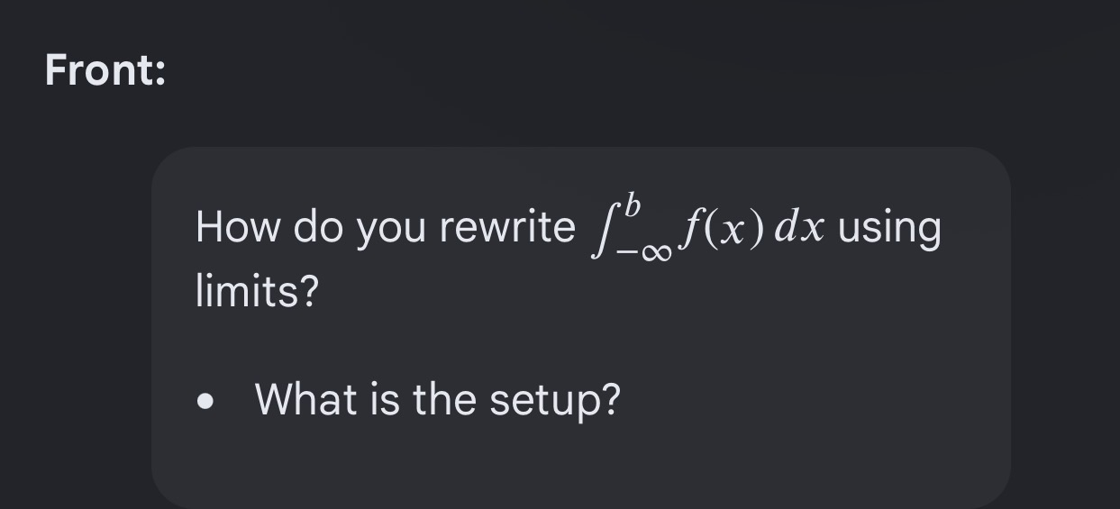Click the upper limit b of the integral
Viewport: 1120px width, 509px height.
coord(633,205)
